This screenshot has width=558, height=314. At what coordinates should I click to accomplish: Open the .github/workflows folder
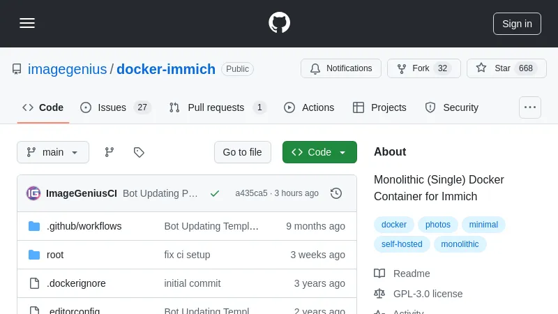(84, 226)
